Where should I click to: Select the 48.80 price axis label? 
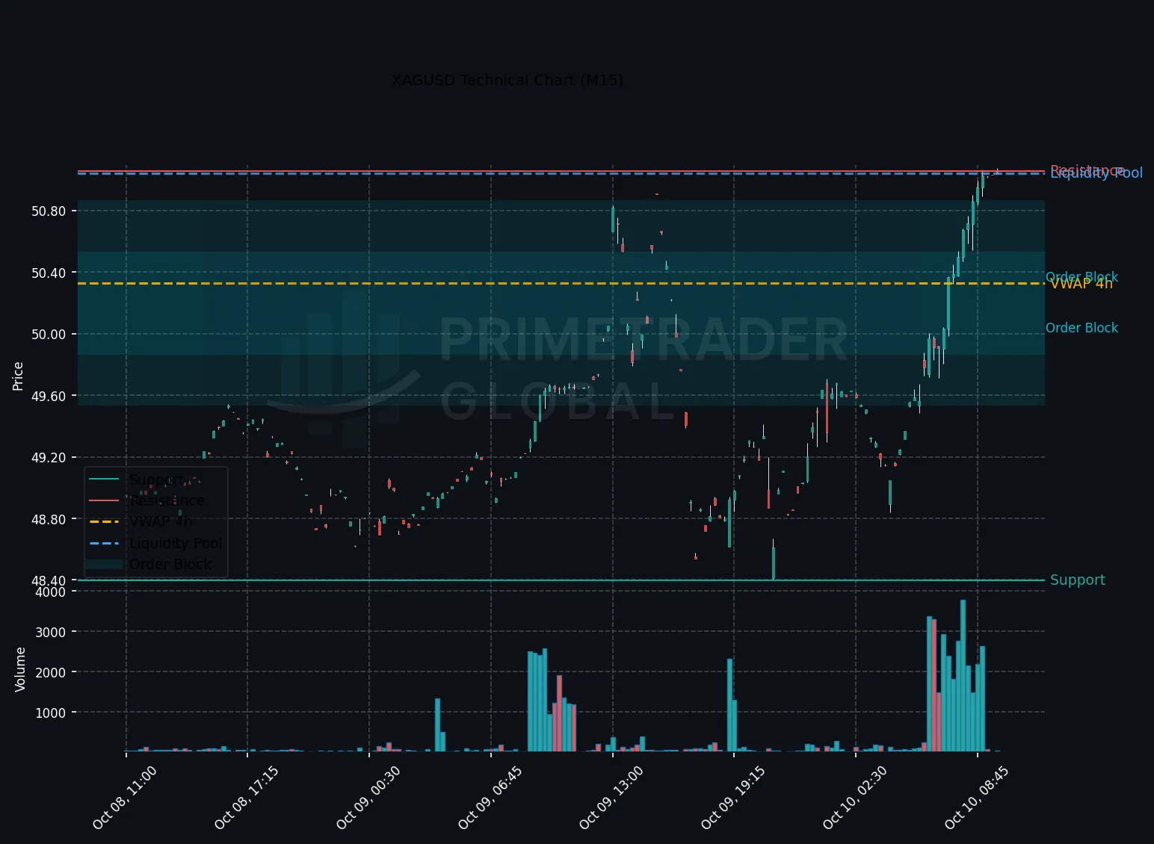(49, 520)
